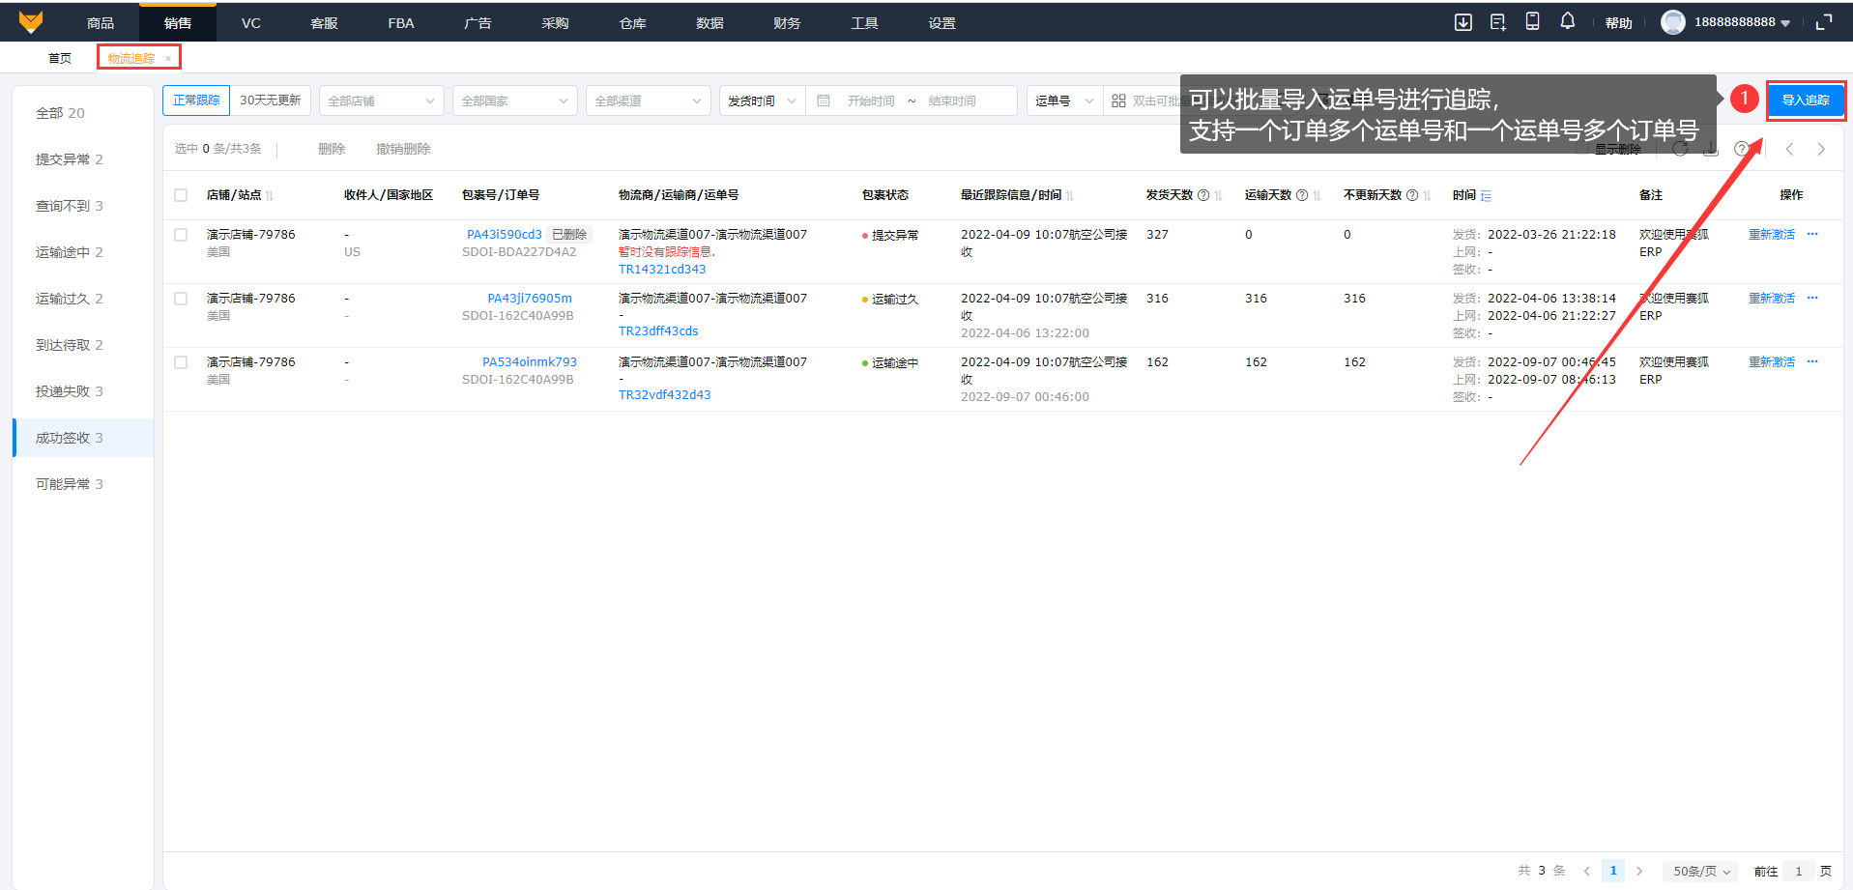Open the 财务 menu in top navigation
Viewport: 1853px width, 890px height.
pos(786,22)
